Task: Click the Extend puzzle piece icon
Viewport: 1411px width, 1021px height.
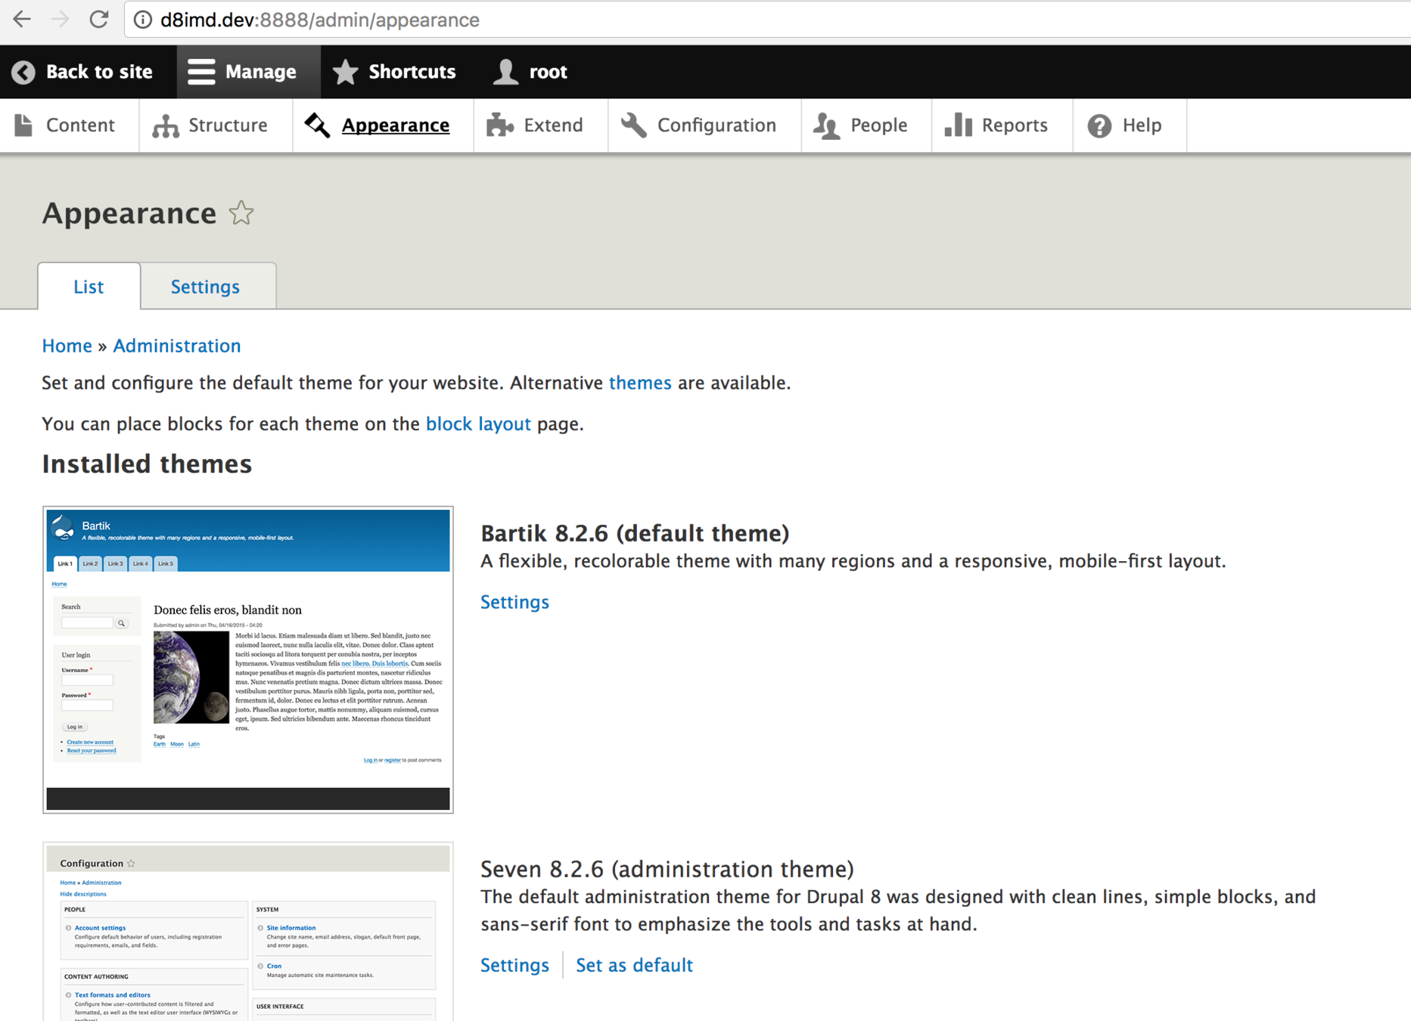Action: point(499,126)
